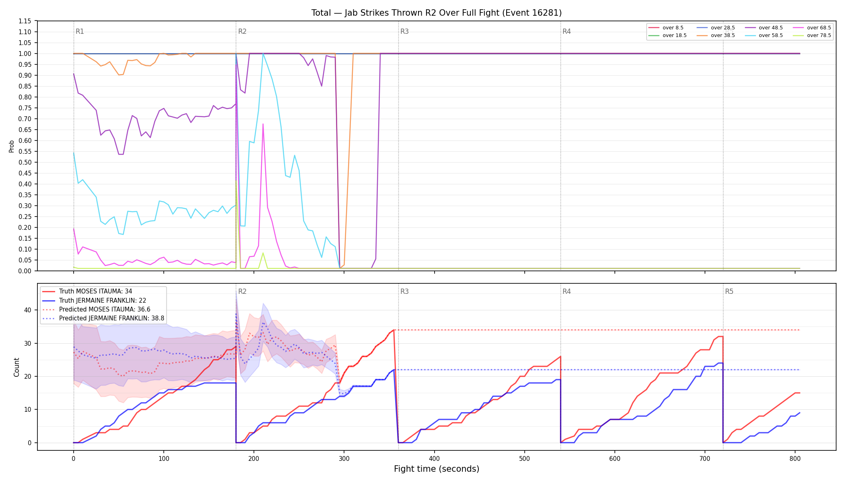Click the 'over 38.5' legend label

pyautogui.click(x=723, y=35)
